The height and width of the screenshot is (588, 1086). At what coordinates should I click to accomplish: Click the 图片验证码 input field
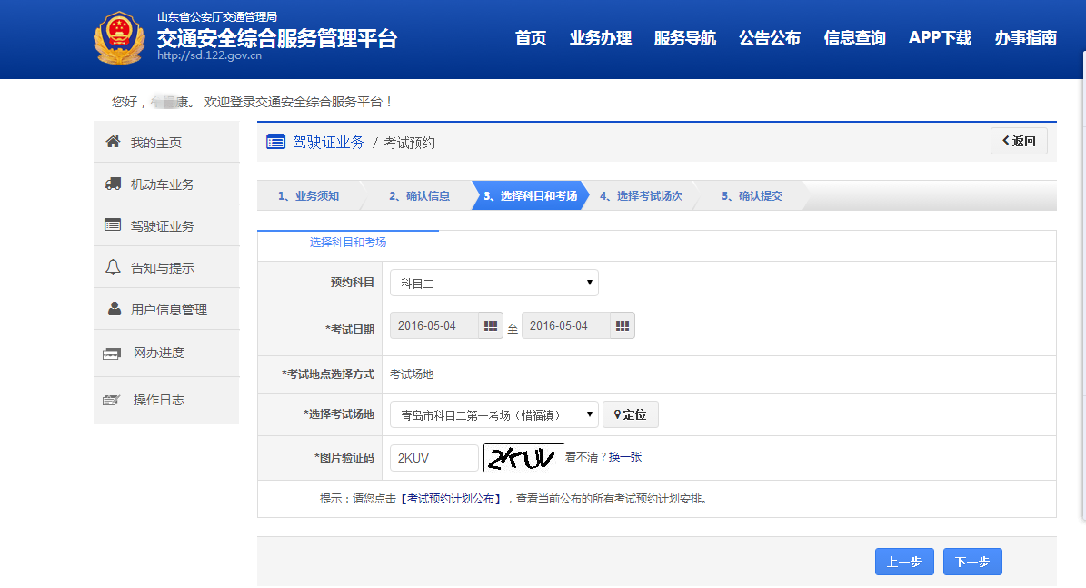434,458
